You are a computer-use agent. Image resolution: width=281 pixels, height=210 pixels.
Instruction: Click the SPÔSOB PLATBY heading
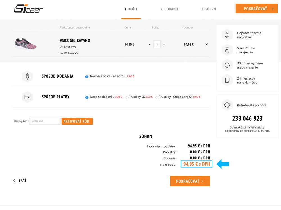(56, 97)
